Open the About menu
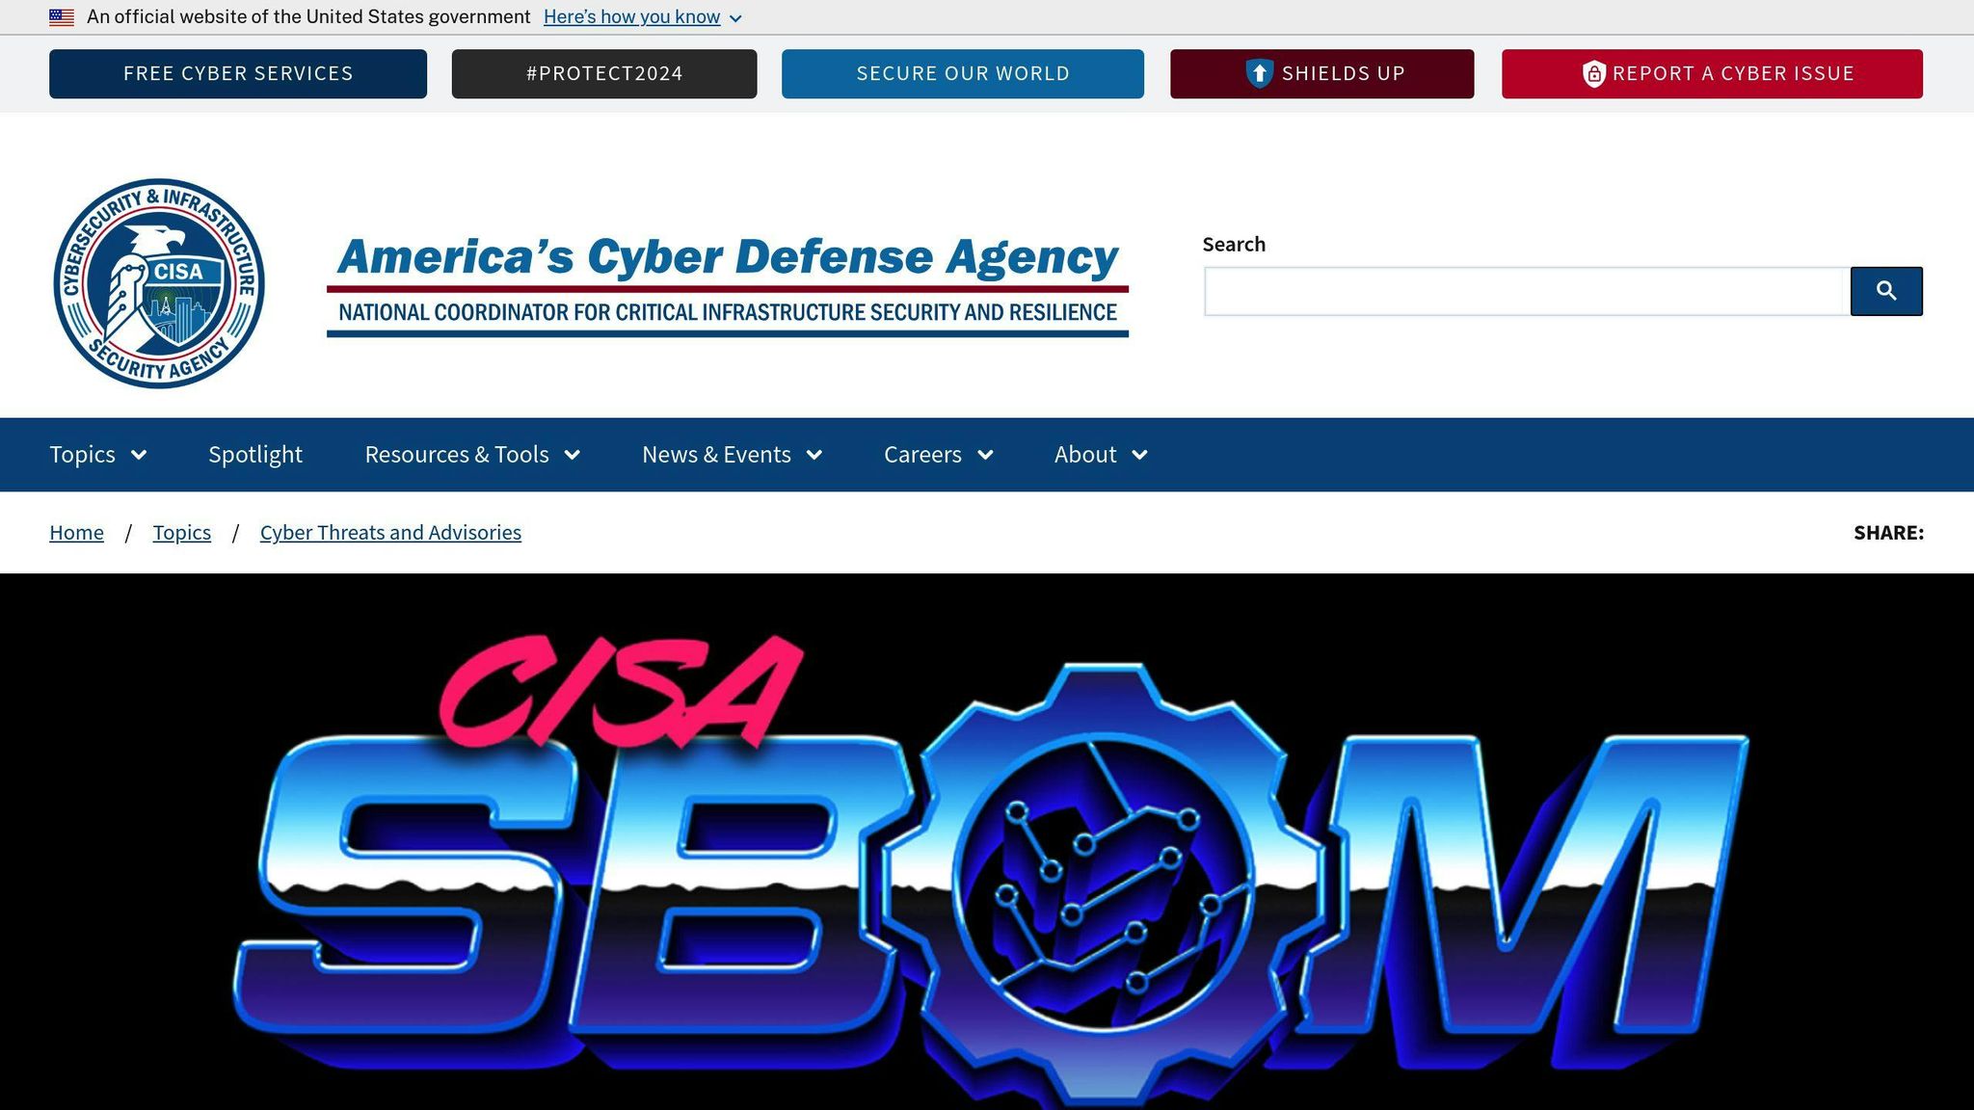 click(1101, 455)
